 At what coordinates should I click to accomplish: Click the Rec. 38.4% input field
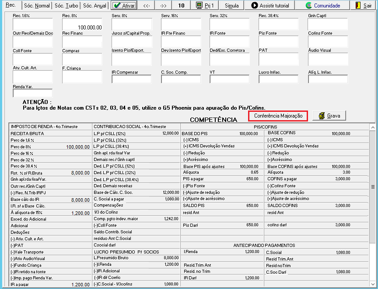point(278,24)
